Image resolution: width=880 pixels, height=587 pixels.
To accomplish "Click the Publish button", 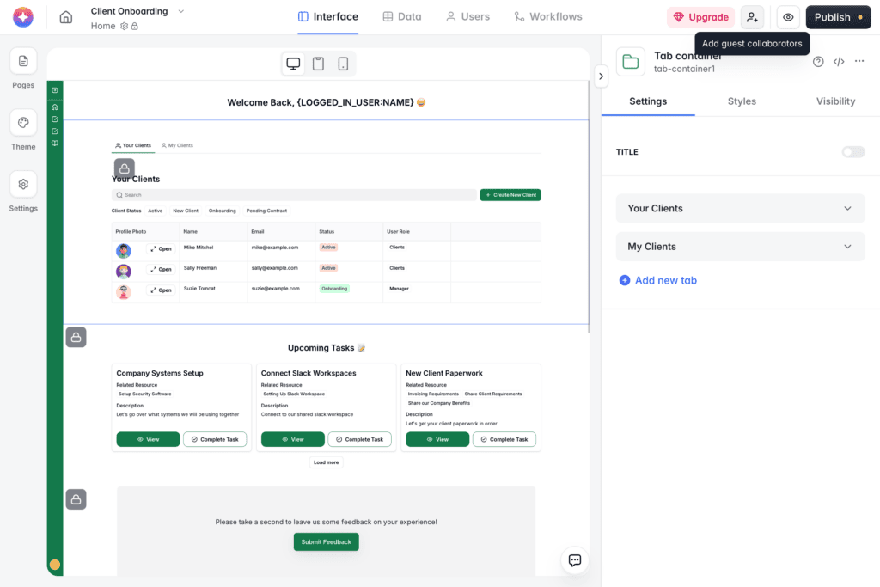I will pos(838,17).
